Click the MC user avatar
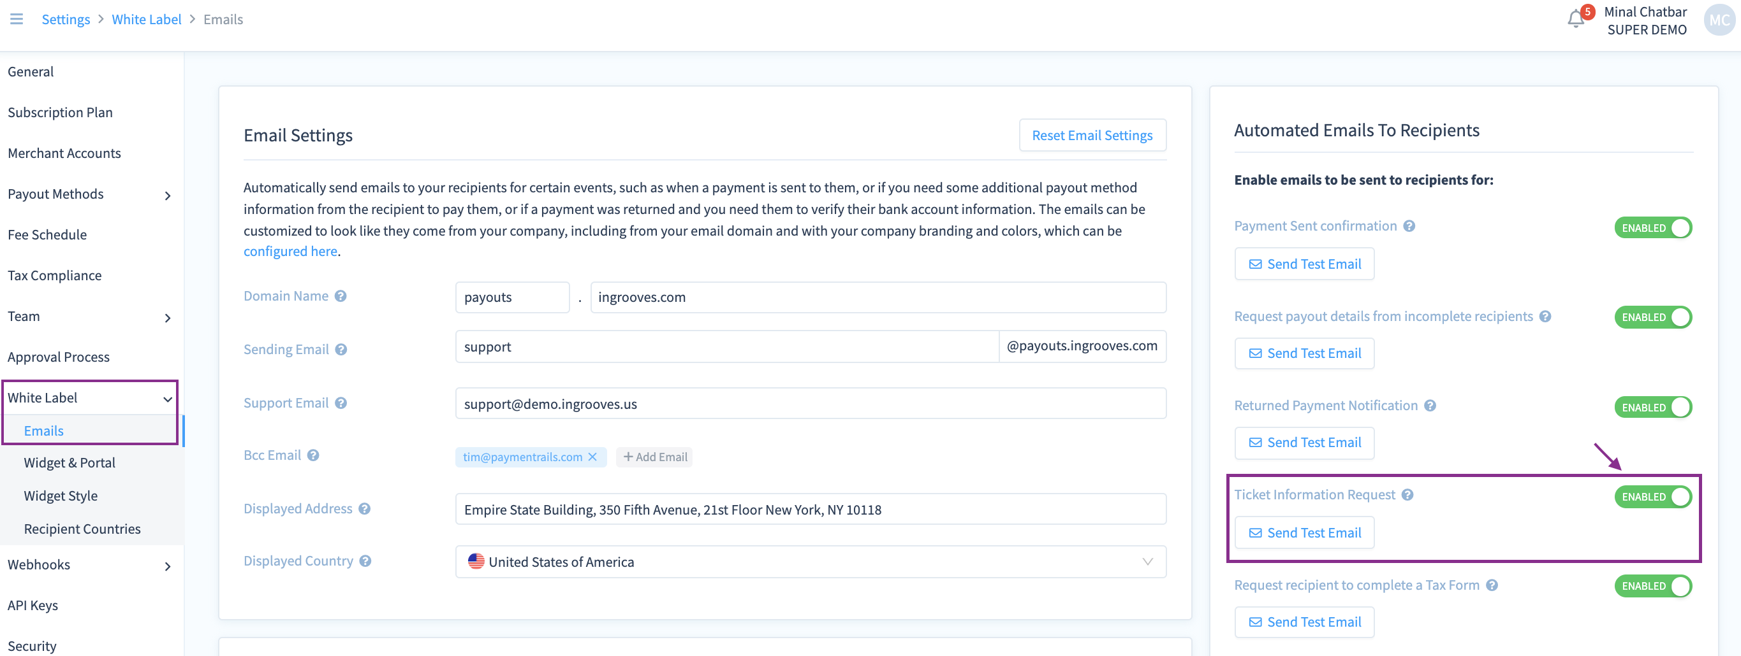1741x656 pixels. (x=1719, y=20)
